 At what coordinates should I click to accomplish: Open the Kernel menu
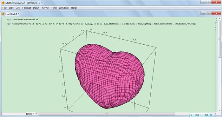click(x=45, y=8)
